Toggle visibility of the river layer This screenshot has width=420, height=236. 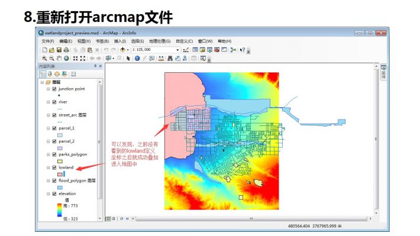(54, 102)
